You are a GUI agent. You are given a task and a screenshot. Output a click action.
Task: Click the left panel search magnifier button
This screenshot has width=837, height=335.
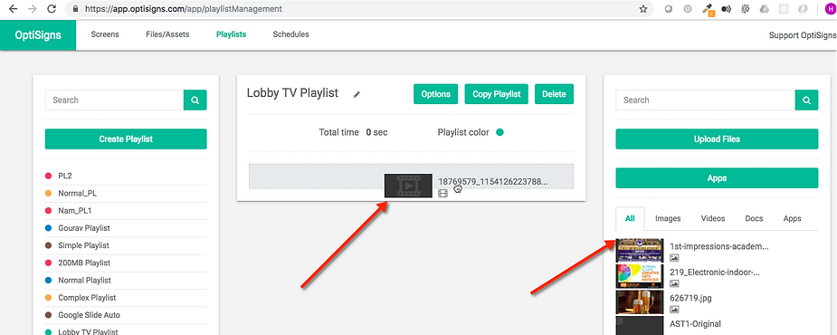pos(195,100)
